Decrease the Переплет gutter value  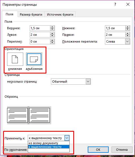52,43
